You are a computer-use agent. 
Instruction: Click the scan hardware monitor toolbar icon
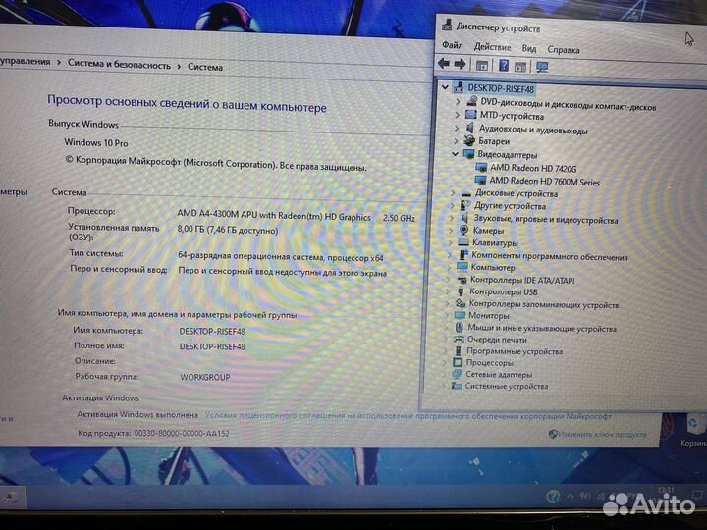tap(541, 67)
